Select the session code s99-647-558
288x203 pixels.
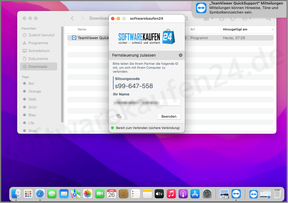pos(134,86)
